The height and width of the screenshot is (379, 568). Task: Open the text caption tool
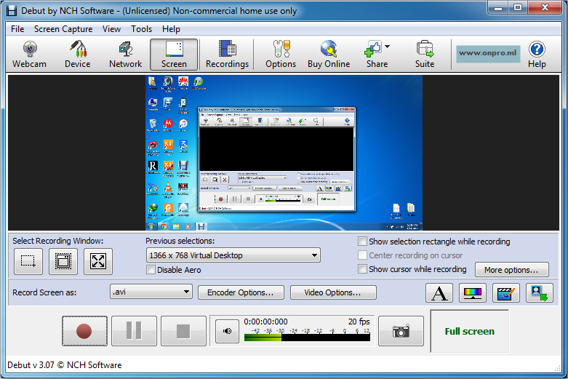point(439,292)
